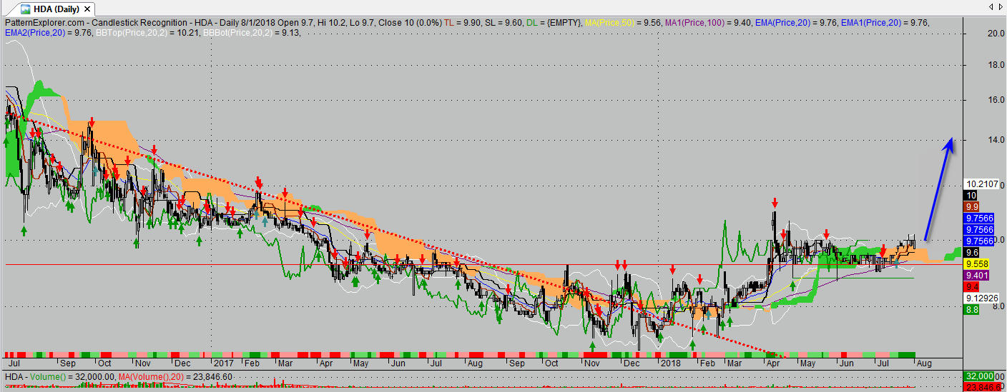
Task: Click the yellow 9.558 MA price label
Action: point(978,263)
